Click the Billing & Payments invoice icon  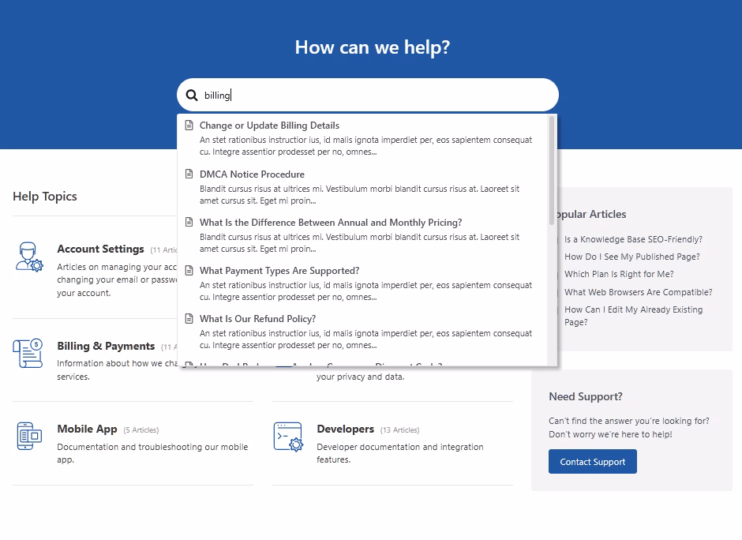(x=28, y=353)
